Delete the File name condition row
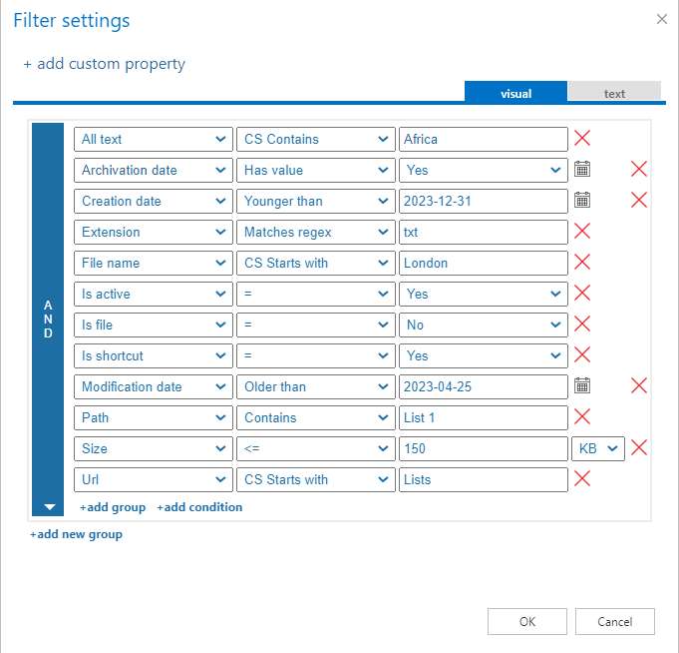679x653 pixels. [x=582, y=263]
